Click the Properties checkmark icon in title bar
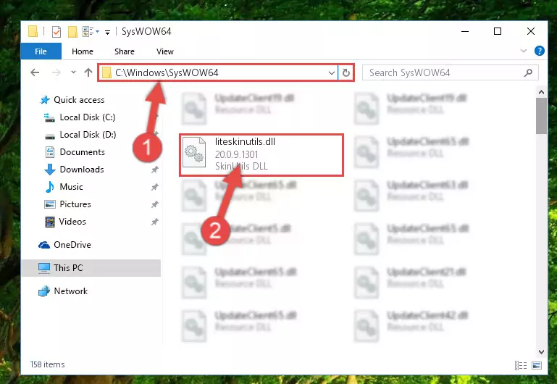Image resolution: width=557 pixels, height=384 pixels. point(56,32)
